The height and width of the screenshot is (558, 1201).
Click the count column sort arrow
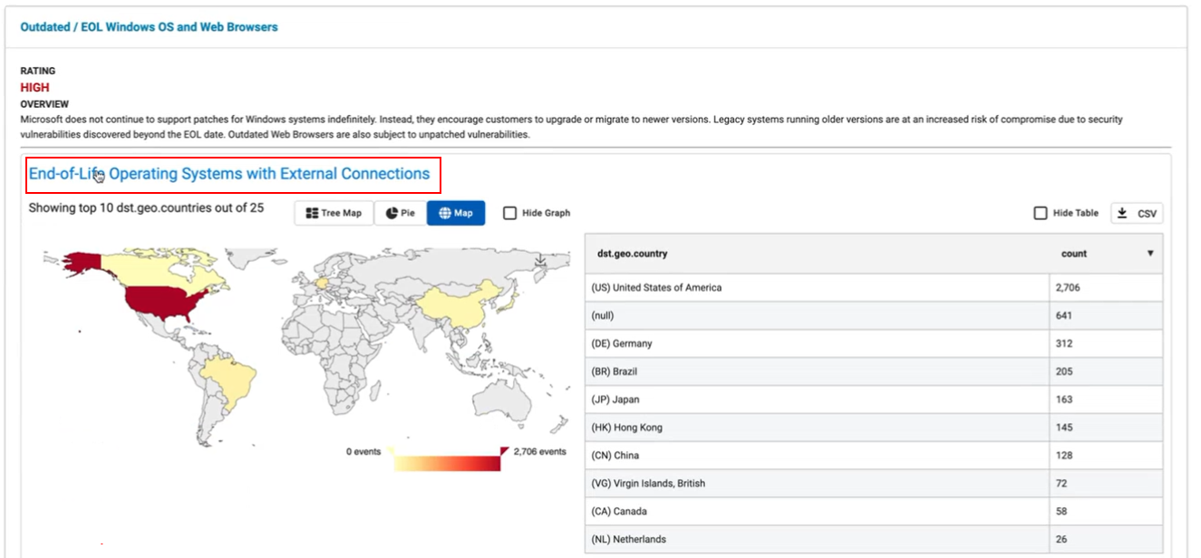(x=1150, y=254)
